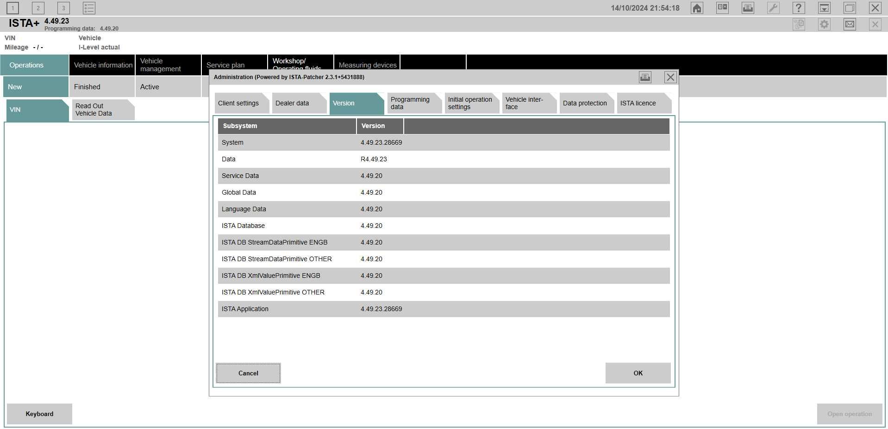Click the 4.49.23.28669 System version value
This screenshot has height=429, width=888.
pos(381,142)
